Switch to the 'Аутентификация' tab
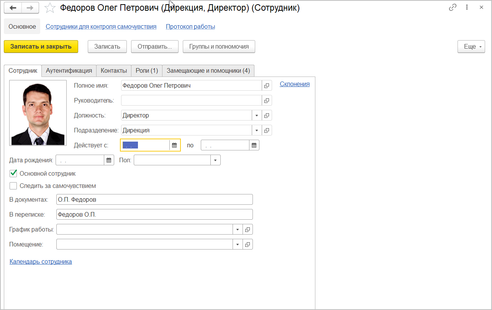The height and width of the screenshot is (310, 492). [x=69, y=71]
